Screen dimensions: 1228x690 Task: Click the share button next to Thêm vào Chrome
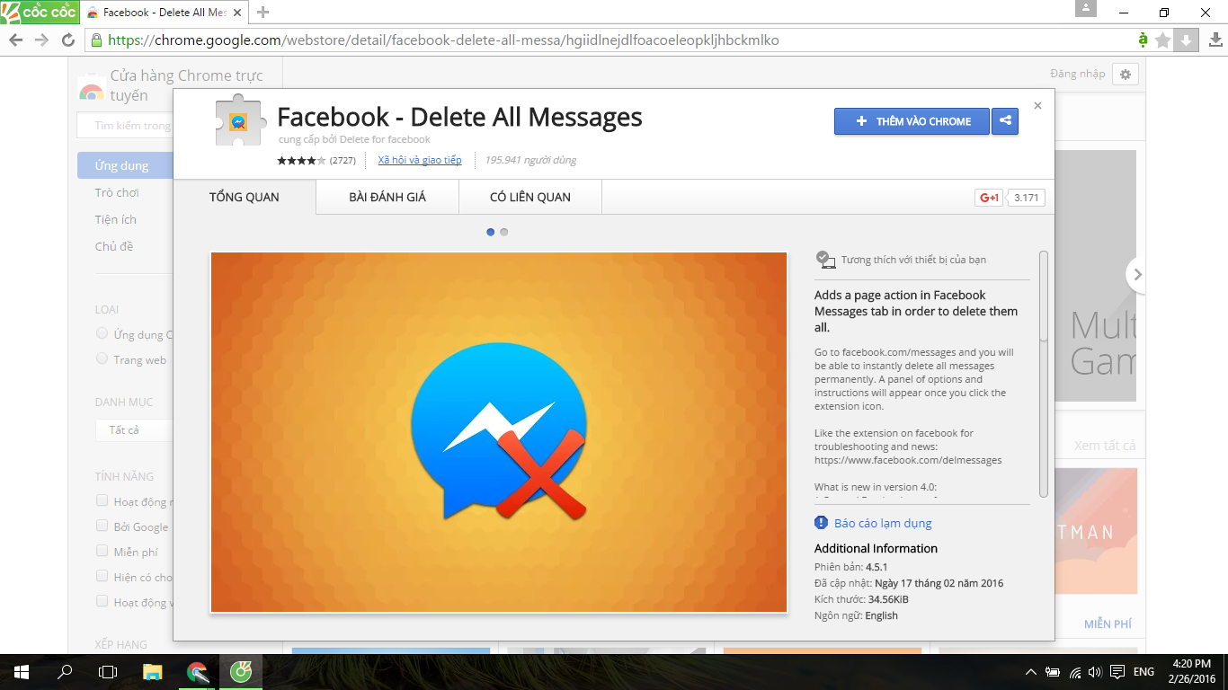coord(1005,121)
